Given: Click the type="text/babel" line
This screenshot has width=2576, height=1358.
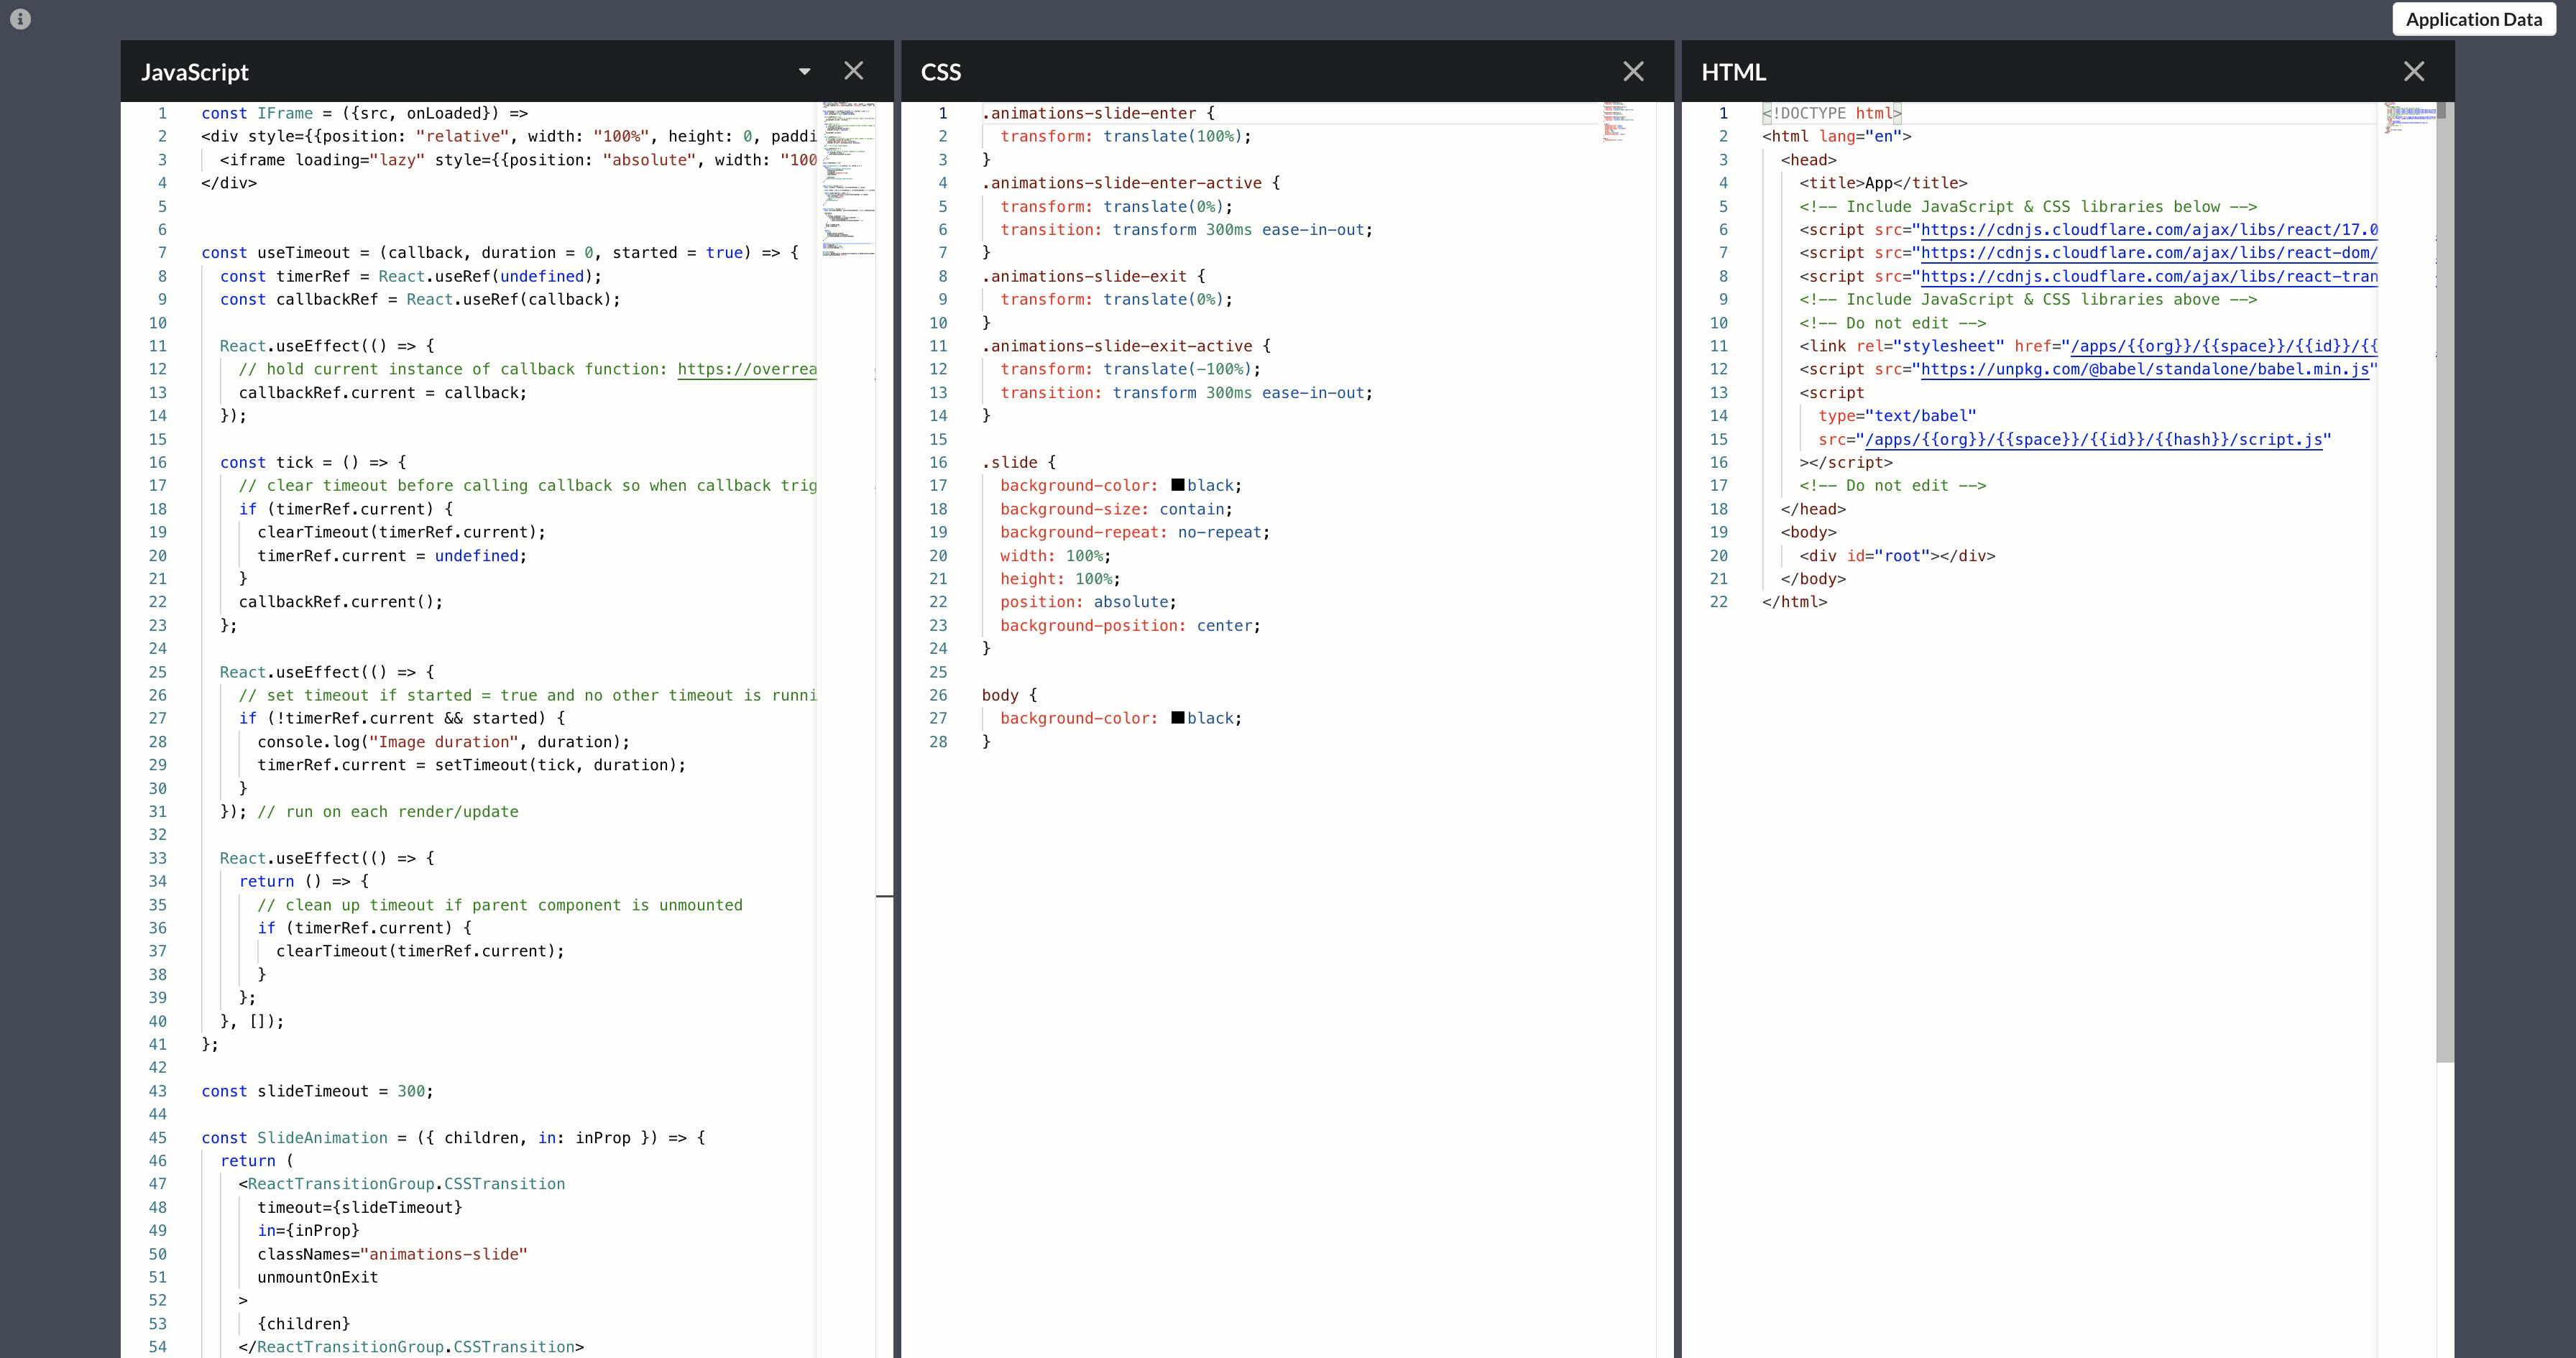Looking at the screenshot, I should [x=1898, y=416].
